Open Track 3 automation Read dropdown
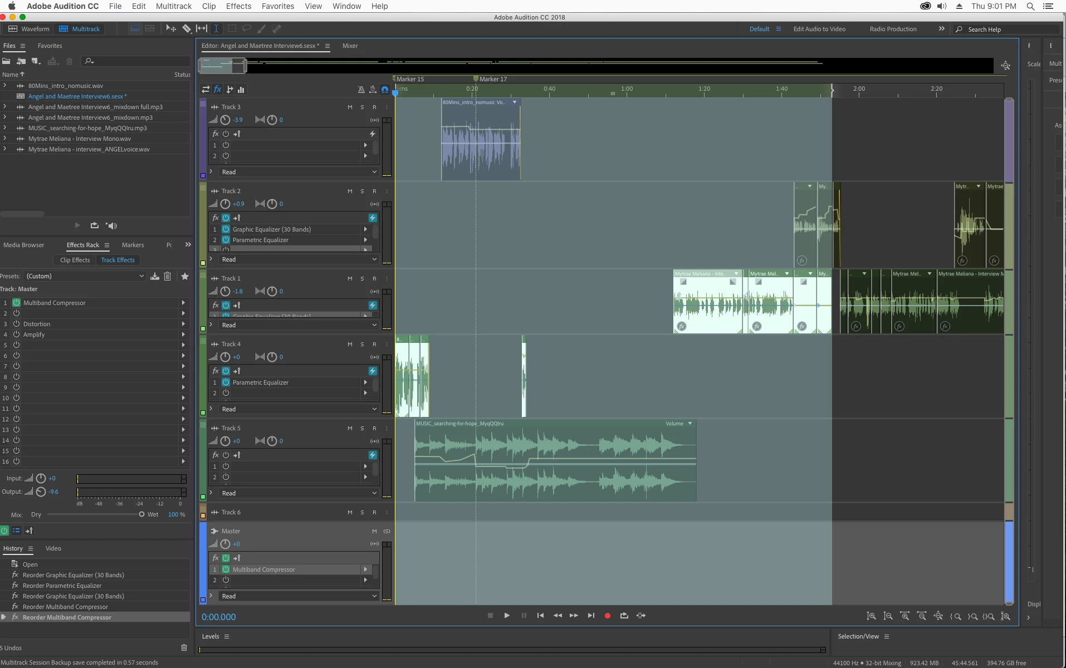1066x668 pixels. pos(300,172)
